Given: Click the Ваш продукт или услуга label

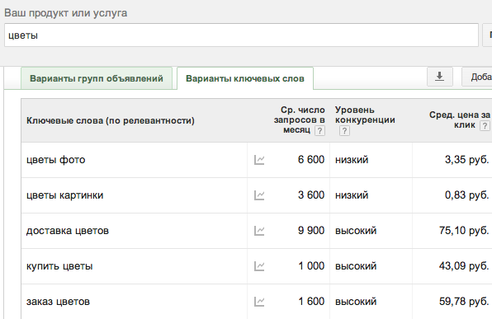Looking at the screenshot, I should click(65, 13).
